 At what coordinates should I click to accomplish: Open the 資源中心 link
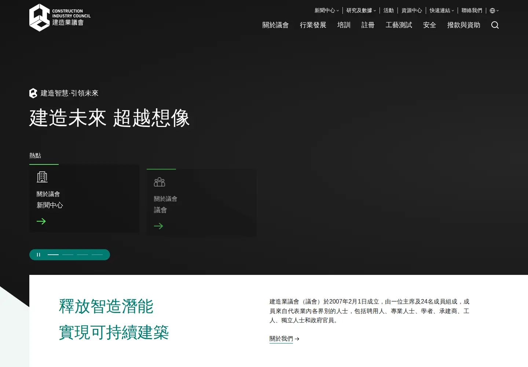click(412, 11)
